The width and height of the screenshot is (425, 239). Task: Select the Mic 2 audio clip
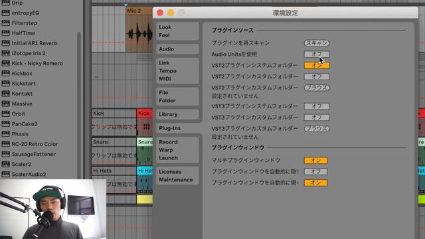[139, 29]
